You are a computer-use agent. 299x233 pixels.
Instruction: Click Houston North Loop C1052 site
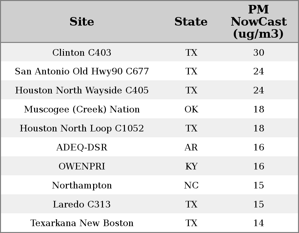click(82, 128)
